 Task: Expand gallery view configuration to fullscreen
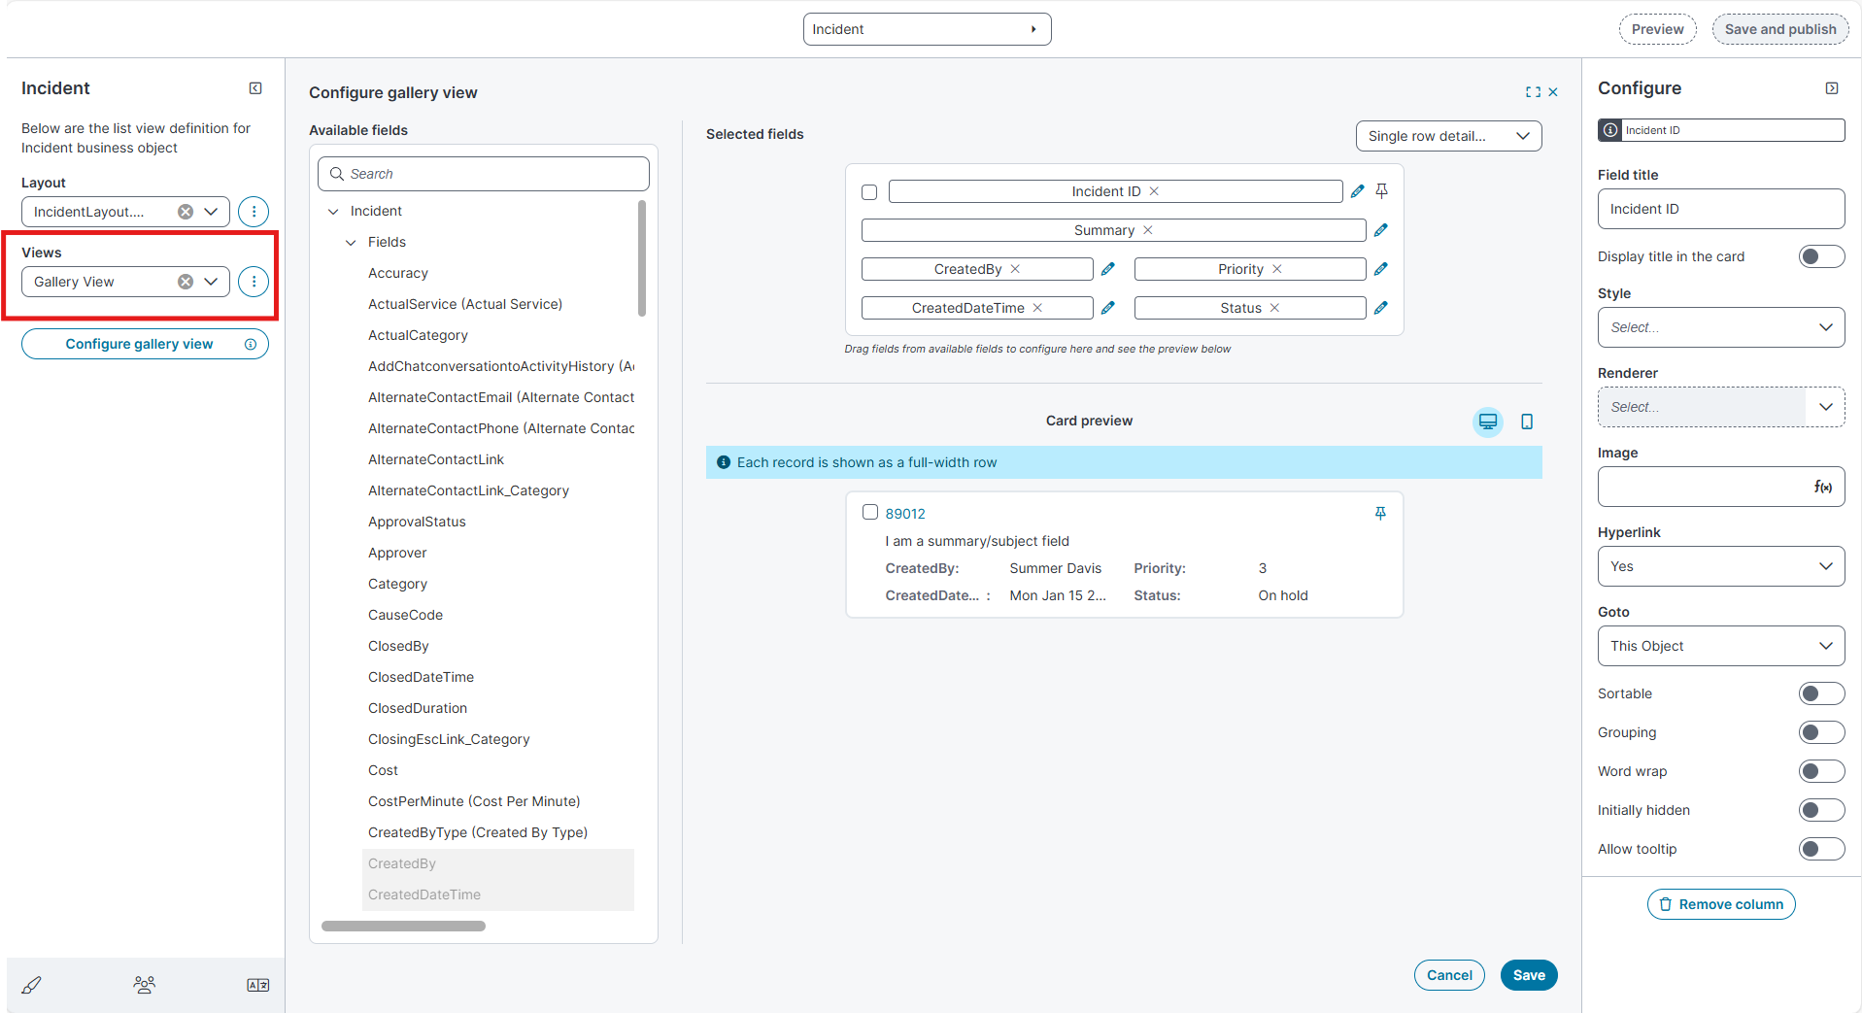click(1533, 92)
